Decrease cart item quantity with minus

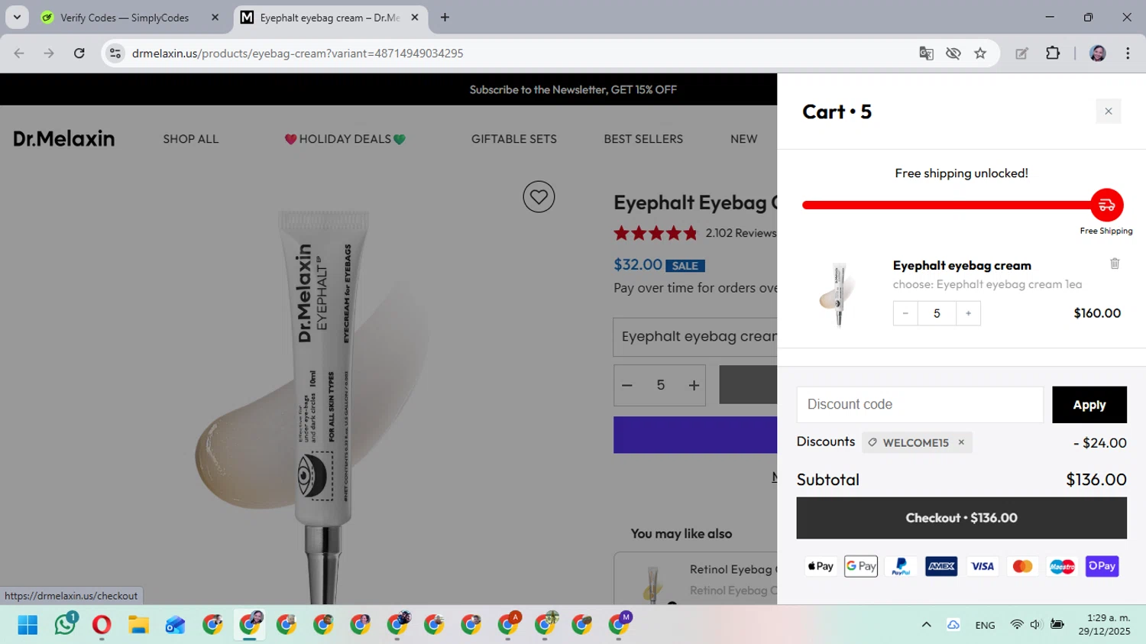[905, 313]
